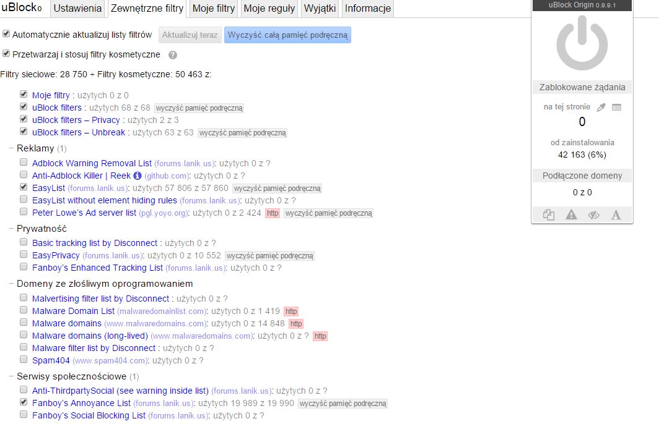The width and height of the screenshot is (659, 424).
Task: Toggle the no-popups icon in popup footer
Action: coord(549,214)
